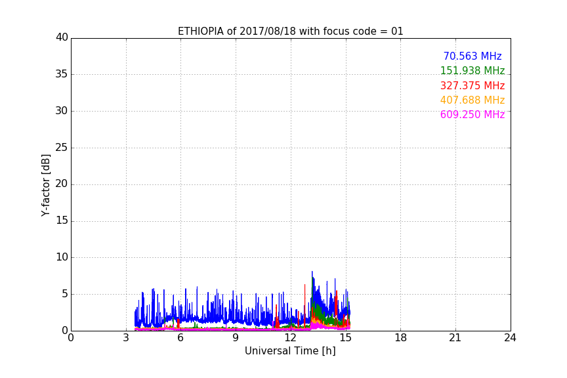This screenshot has height=378, width=567.
Task: Click the x-axis tick label 18
Action: pos(401,338)
